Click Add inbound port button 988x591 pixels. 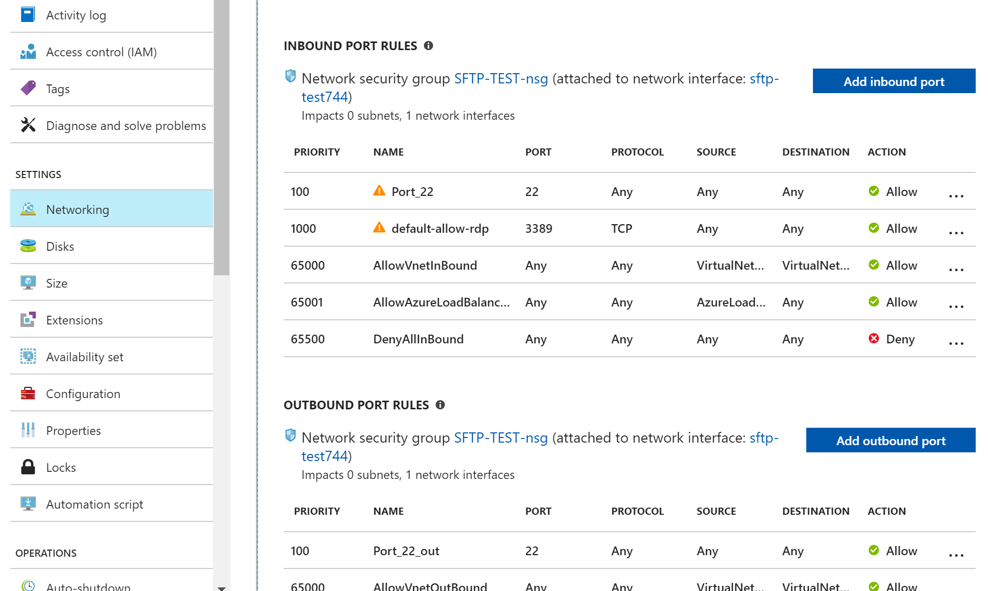[x=894, y=80]
